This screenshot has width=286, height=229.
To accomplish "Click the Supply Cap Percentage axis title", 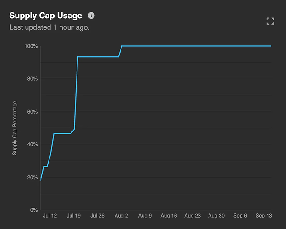I will pyautogui.click(x=15, y=128).
